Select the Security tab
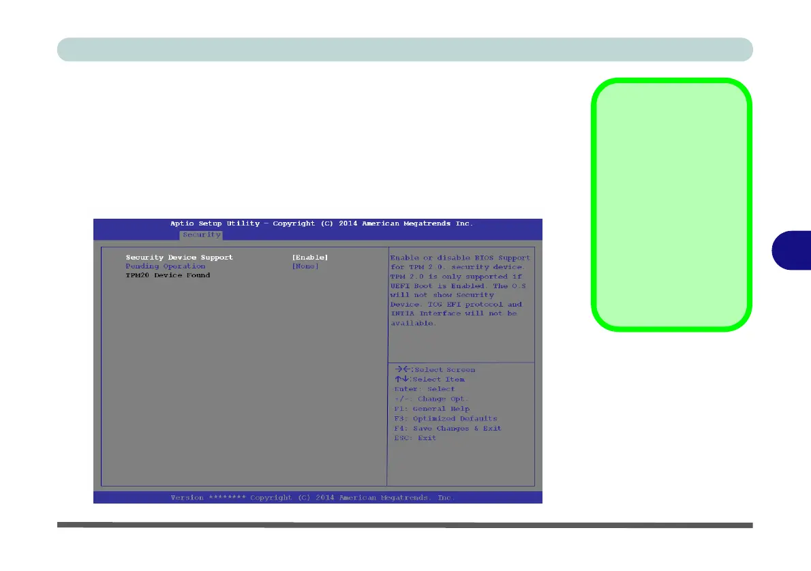This screenshot has width=811, height=571. pyautogui.click(x=201, y=235)
